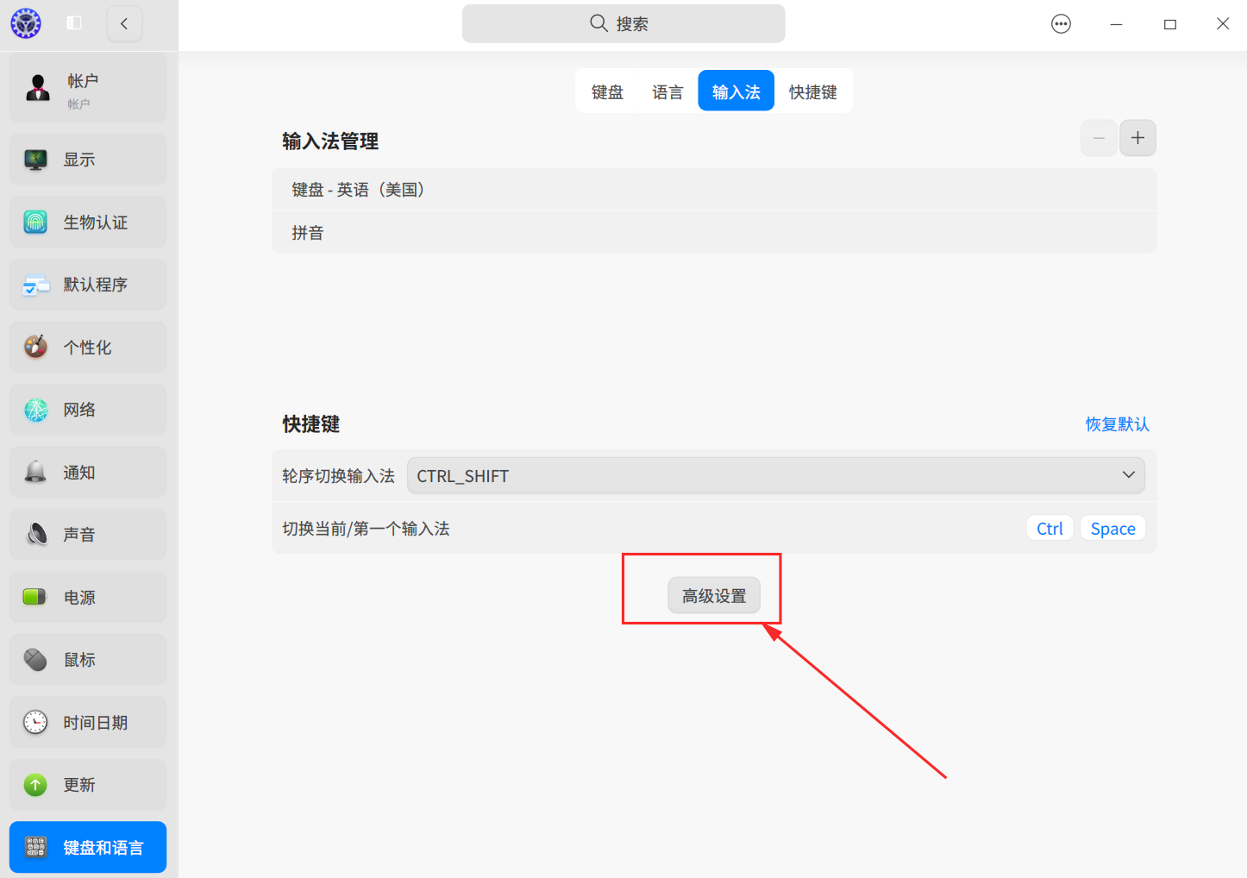Screen dimensions: 1247x878
Task: Click the 默认程序 icon
Action: (35, 285)
